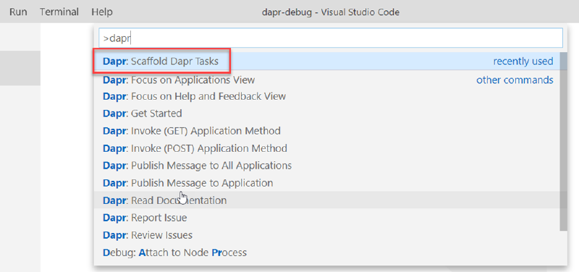Select Dapr: Focus on Help and Feedback View

coord(327,96)
